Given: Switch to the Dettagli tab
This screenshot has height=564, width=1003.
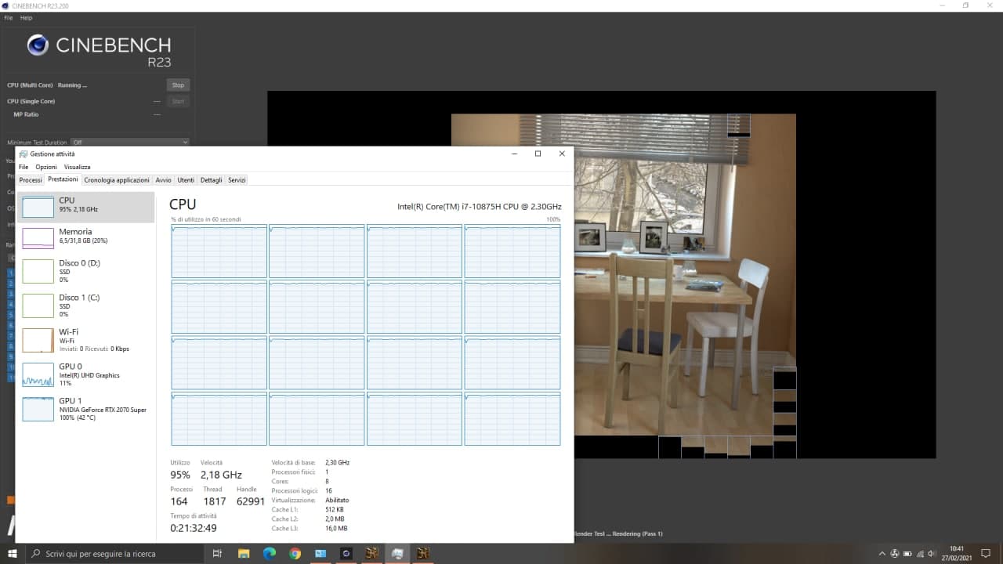Looking at the screenshot, I should (212, 180).
